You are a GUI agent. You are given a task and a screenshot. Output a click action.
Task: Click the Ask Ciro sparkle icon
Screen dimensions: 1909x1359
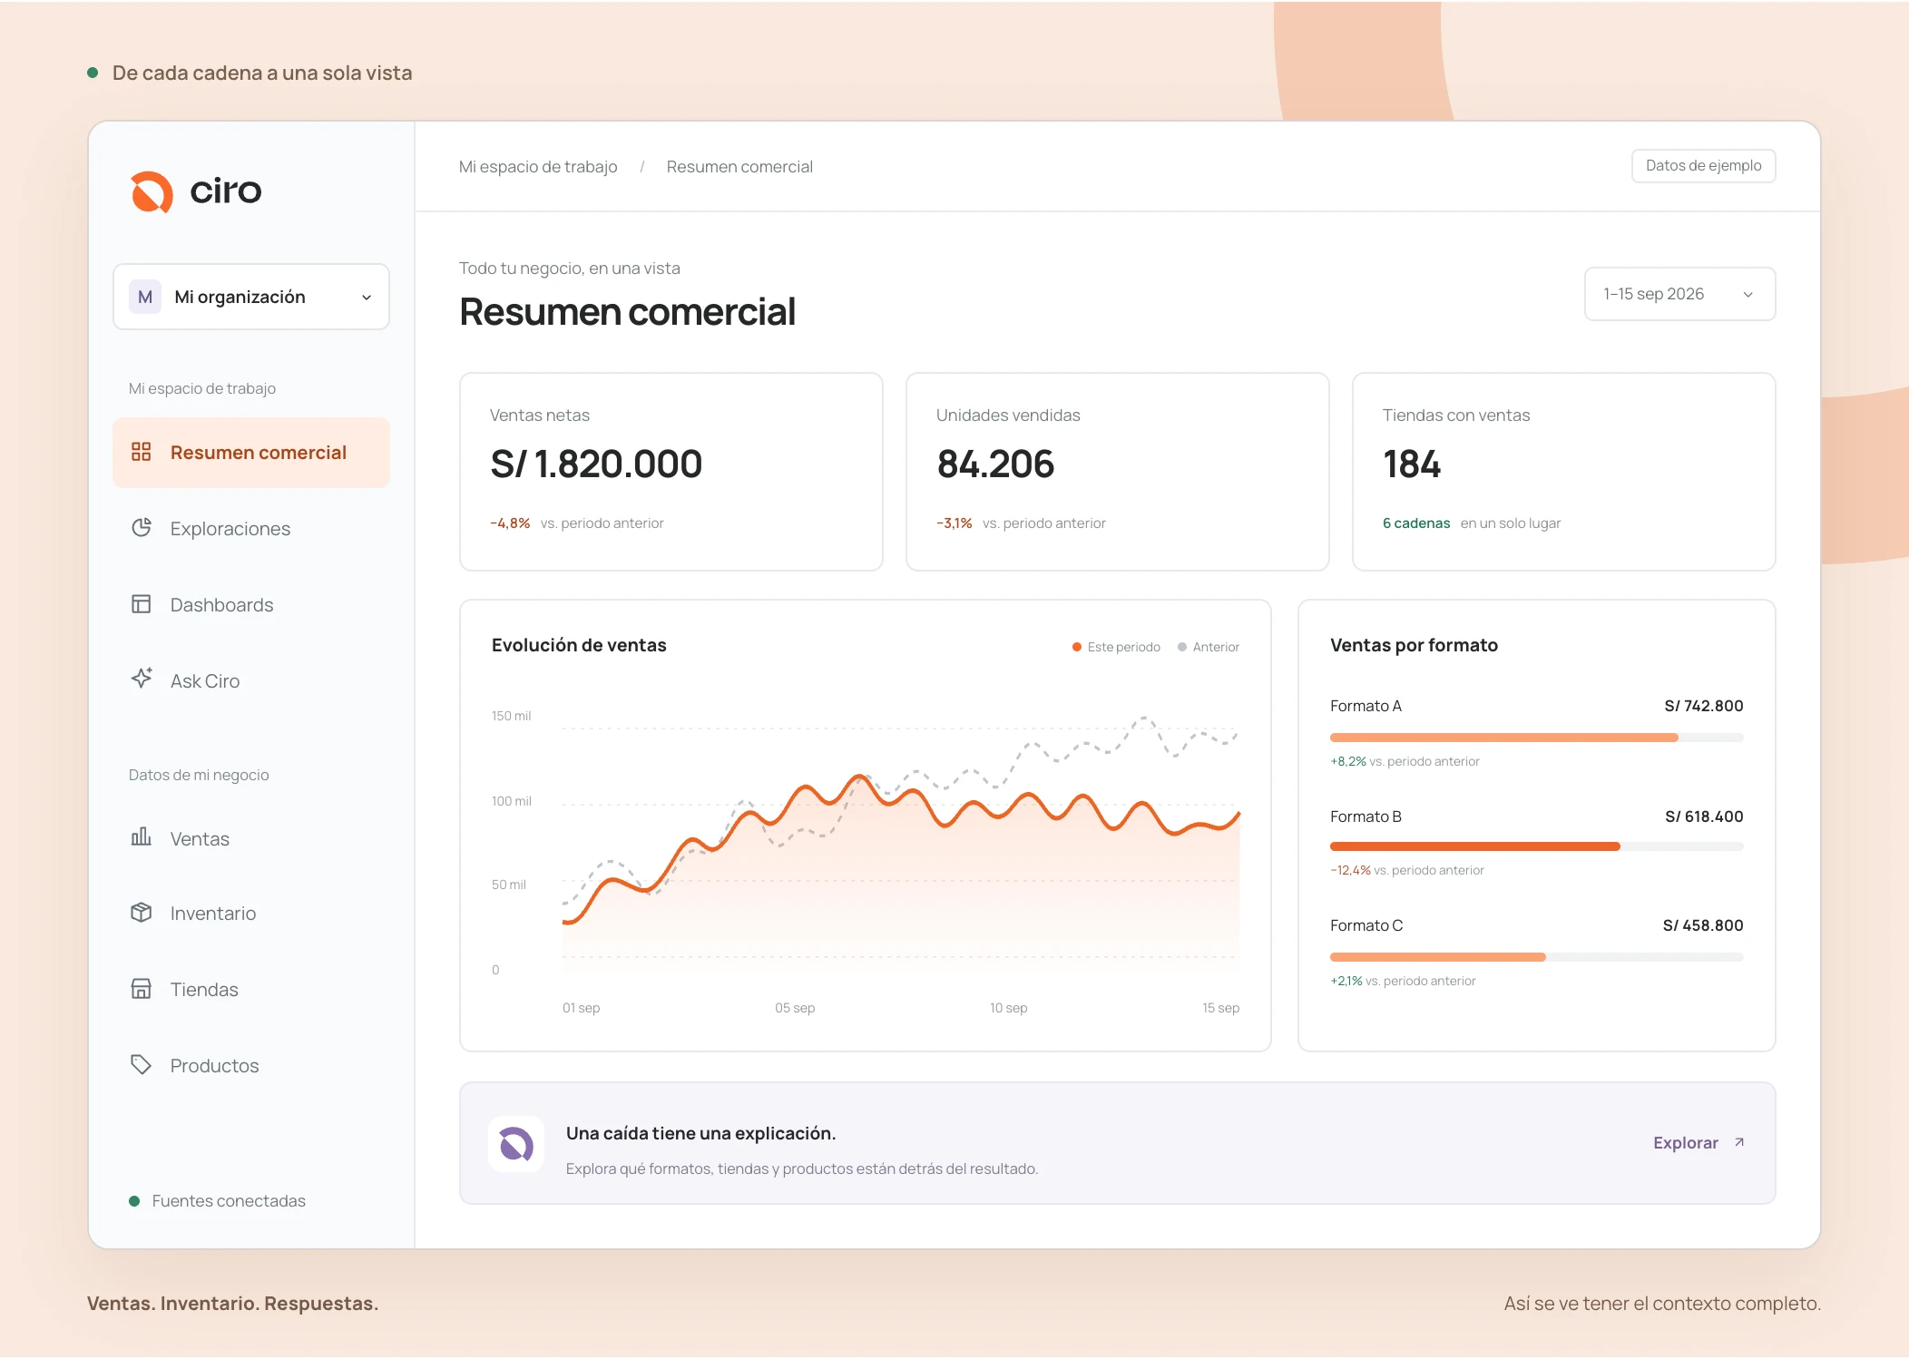click(x=142, y=679)
